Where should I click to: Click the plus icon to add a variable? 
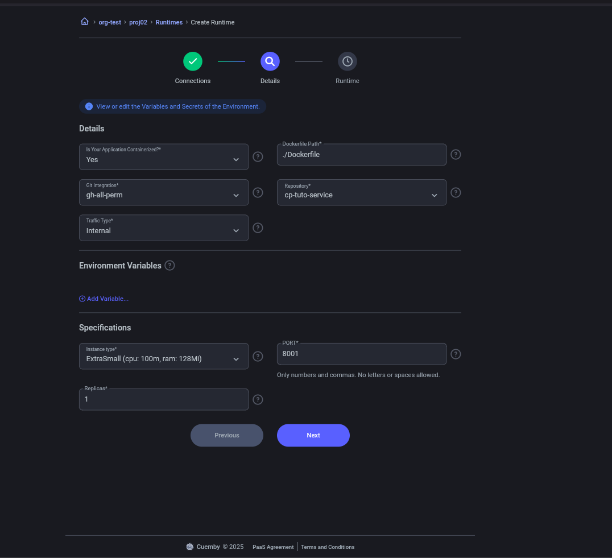coord(82,298)
